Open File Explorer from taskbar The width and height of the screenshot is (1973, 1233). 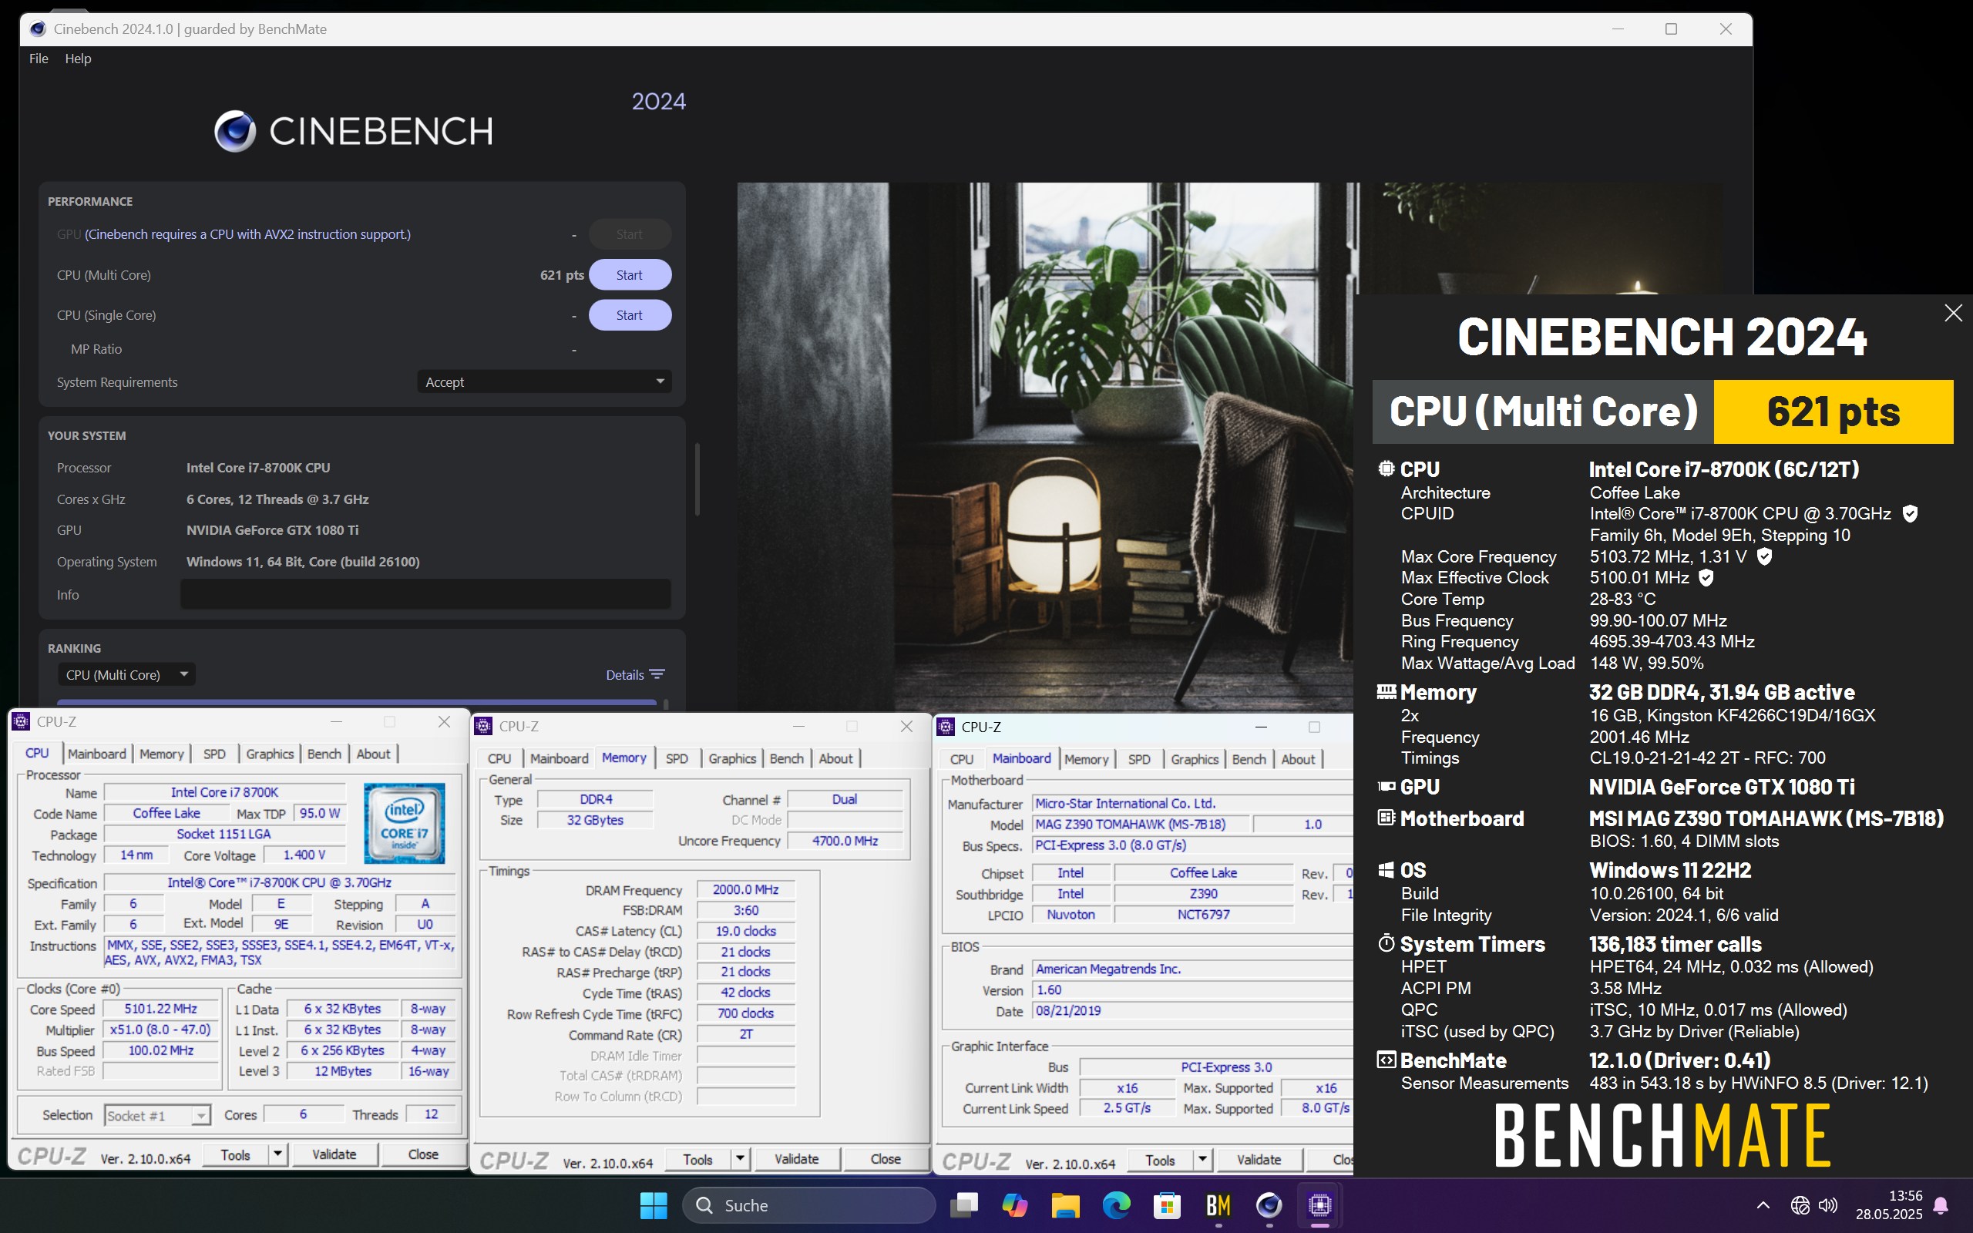click(1066, 1204)
